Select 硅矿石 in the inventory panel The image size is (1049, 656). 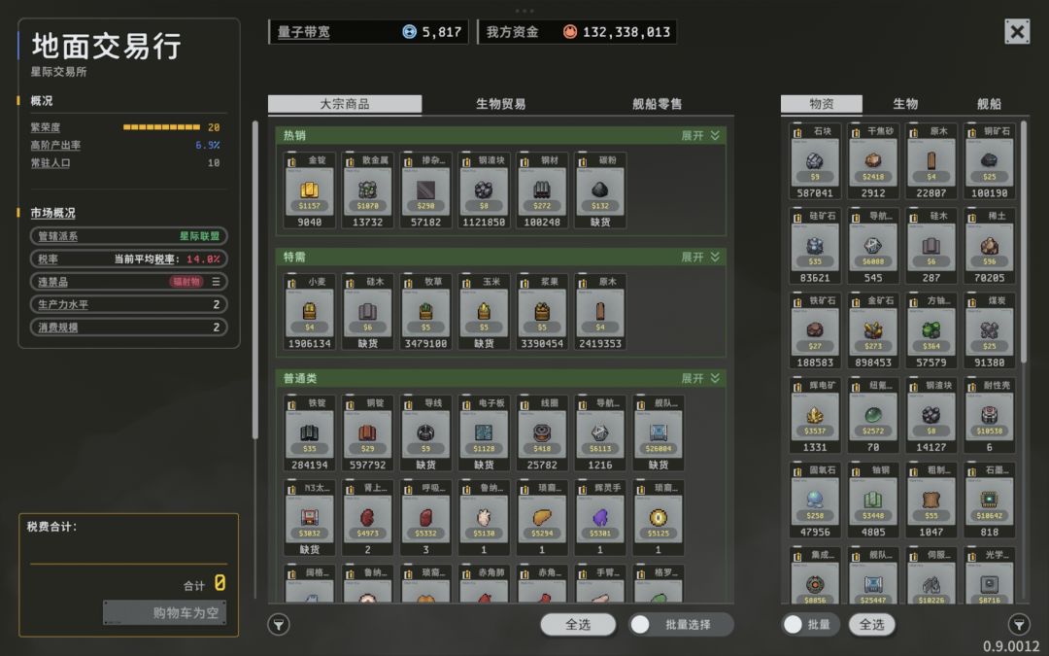click(815, 246)
